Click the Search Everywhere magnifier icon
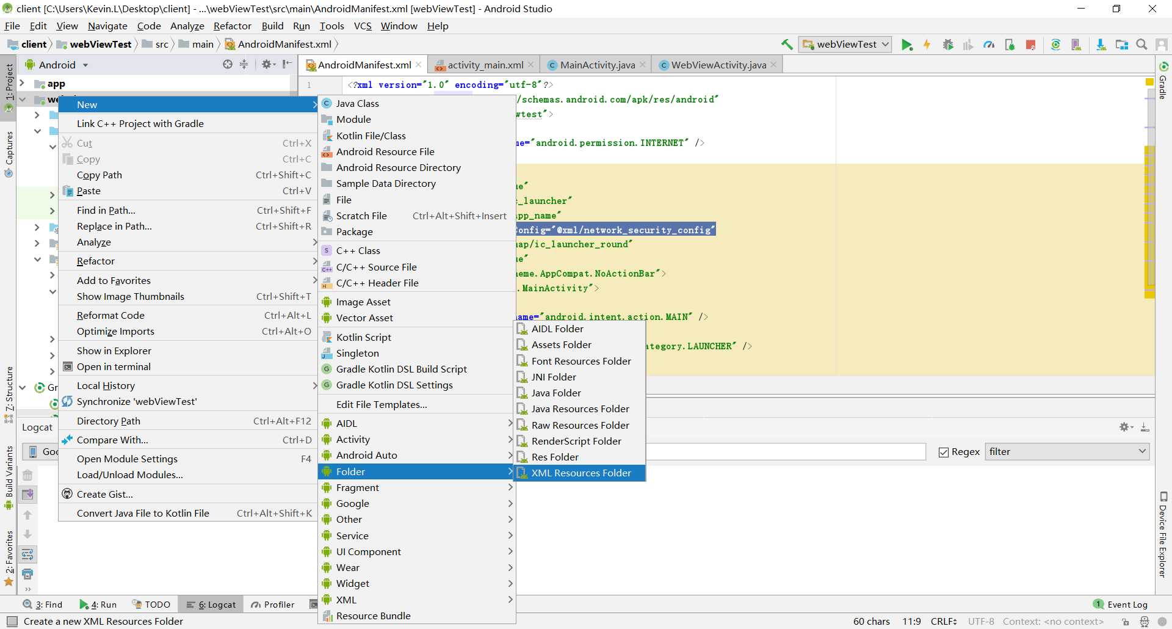The image size is (1172, 629). (1141, 44)
